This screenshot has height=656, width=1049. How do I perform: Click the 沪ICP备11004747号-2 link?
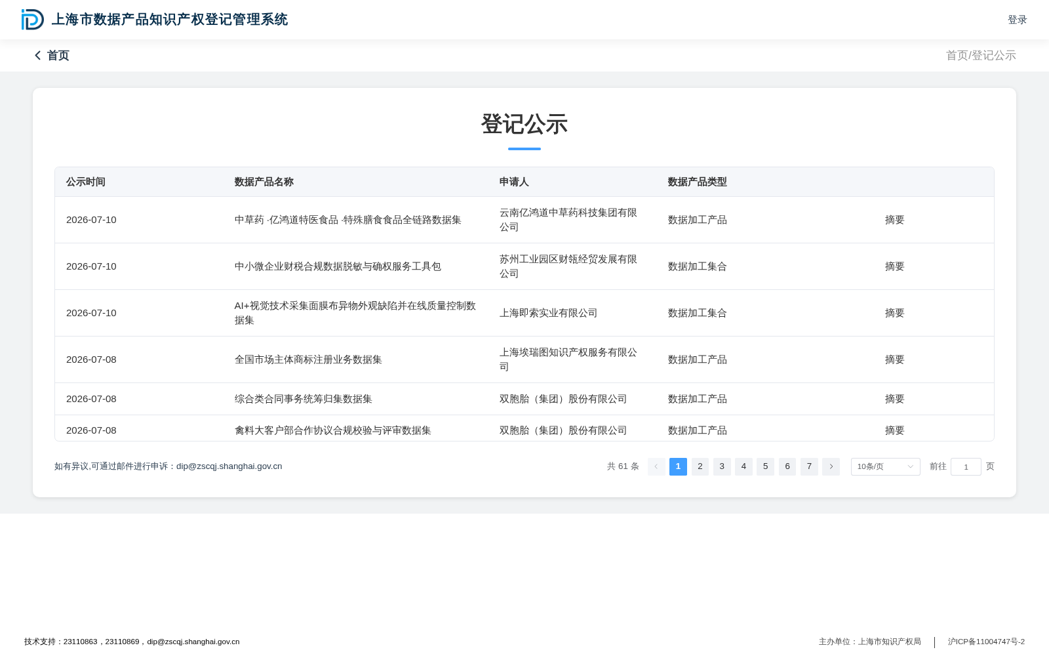coord(986,642)
